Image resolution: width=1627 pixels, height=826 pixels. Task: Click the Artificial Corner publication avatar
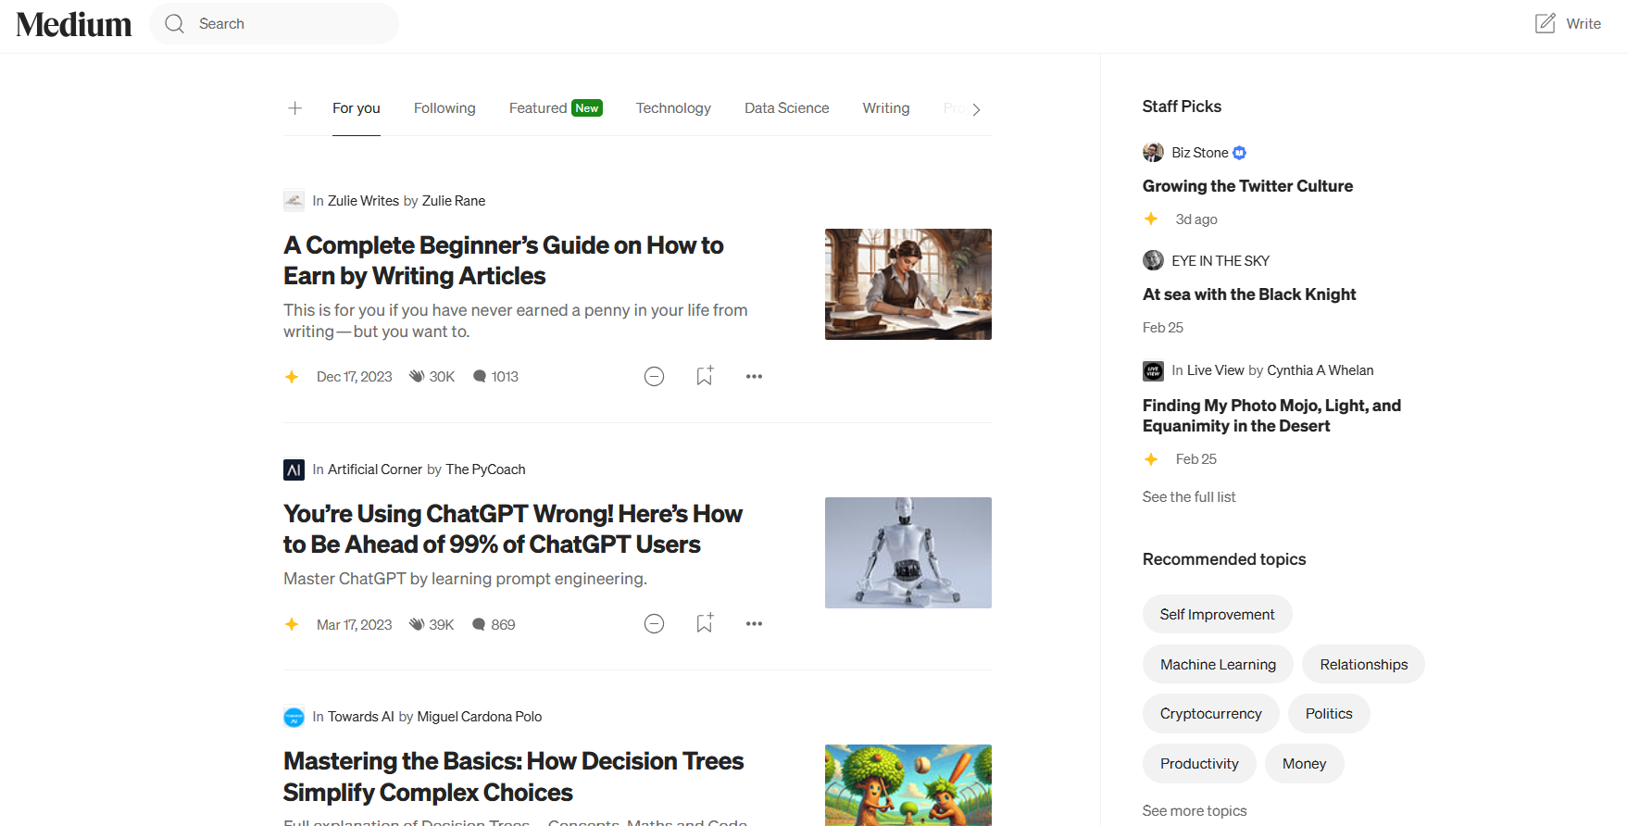click(294, 469)
